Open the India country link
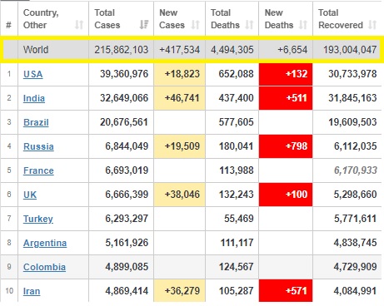The width and height of the screenshot is (384, 306). pos(34,98)
